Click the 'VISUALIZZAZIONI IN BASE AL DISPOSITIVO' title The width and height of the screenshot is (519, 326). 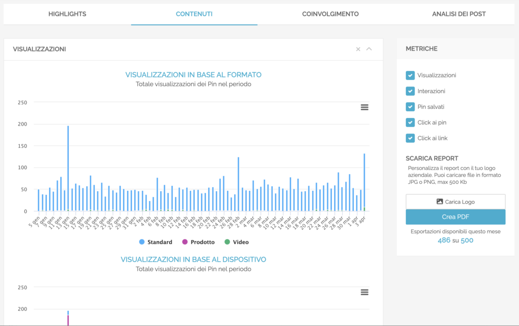[193, 260]
